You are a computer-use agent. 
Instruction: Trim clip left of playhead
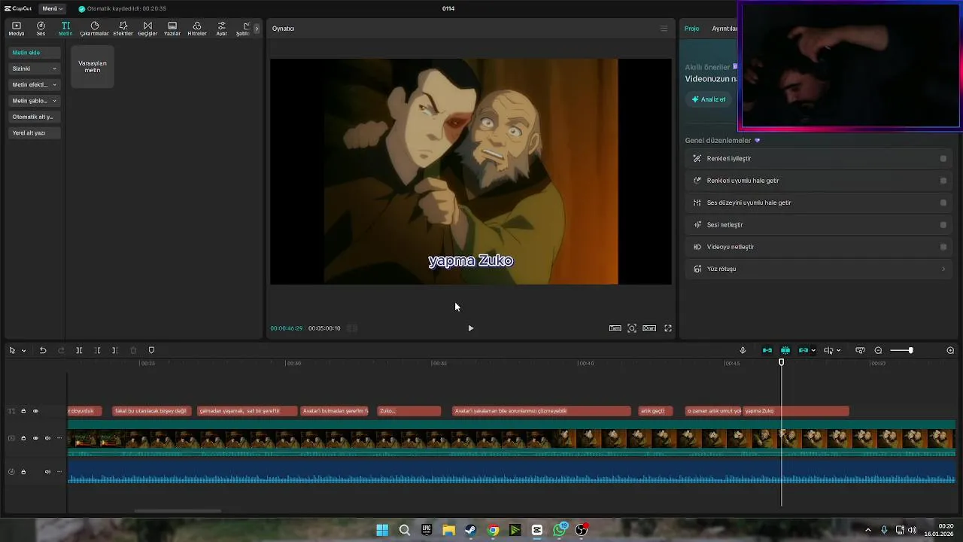97,350
